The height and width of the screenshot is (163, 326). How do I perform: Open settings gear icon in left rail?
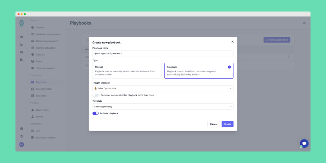(x=22, y=136)
